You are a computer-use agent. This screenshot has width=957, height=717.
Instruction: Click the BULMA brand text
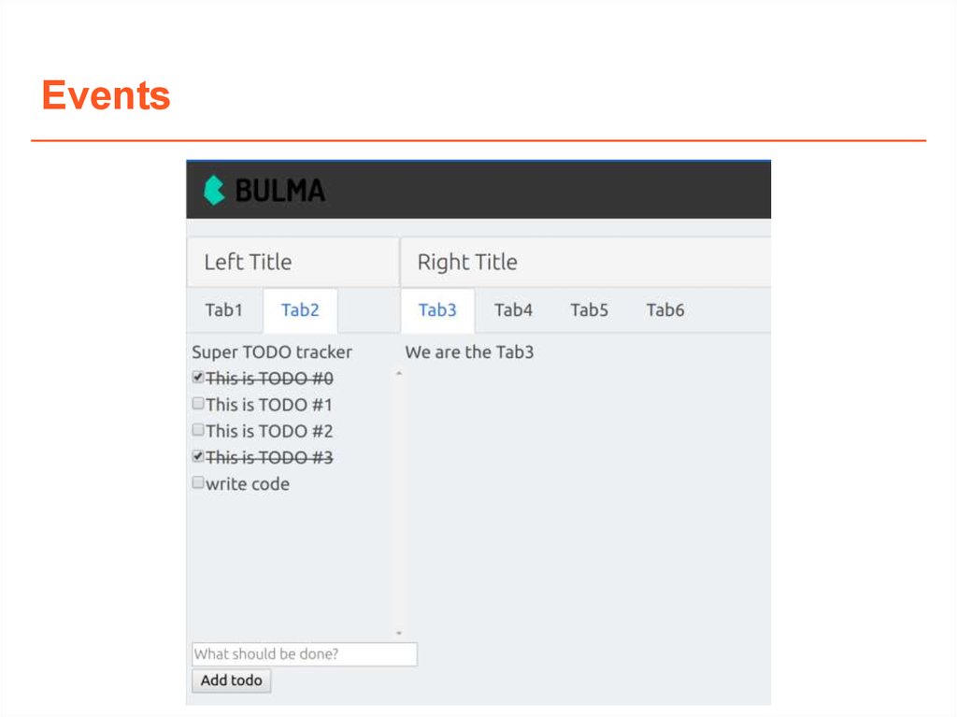click(x=279, y=191)
